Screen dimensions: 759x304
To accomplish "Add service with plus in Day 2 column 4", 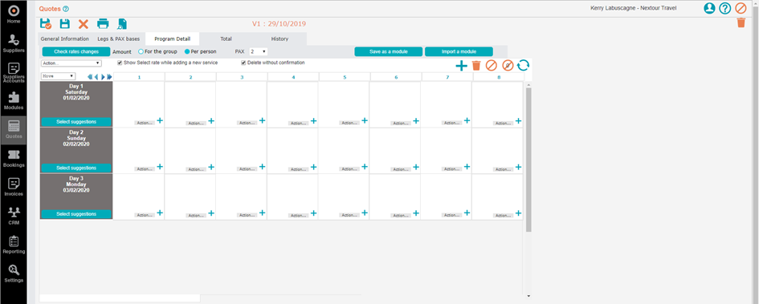I will click(314, 167).
